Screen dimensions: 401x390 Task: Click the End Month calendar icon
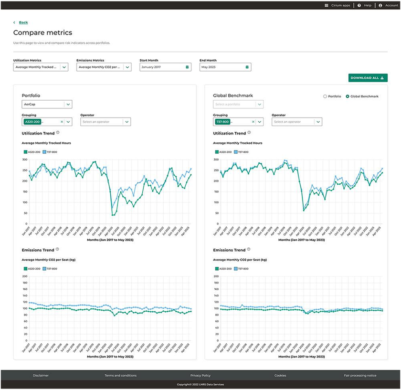(x=247, y=67)
